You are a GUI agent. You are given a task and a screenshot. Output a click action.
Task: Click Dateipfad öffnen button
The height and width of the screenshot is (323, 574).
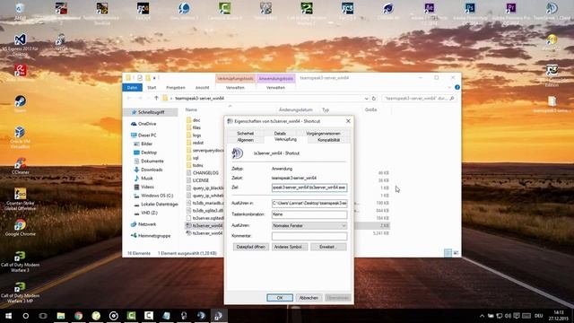(251, 247)
